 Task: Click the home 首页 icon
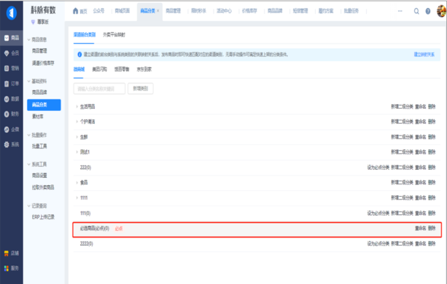coord(75,11)
